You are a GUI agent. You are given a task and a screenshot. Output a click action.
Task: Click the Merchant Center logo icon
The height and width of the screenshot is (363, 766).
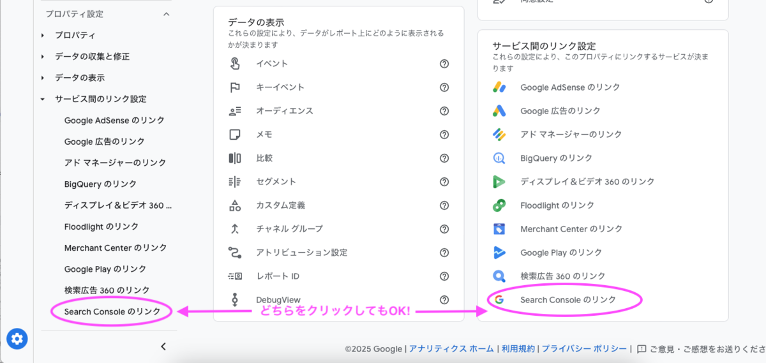pos(499,229)
